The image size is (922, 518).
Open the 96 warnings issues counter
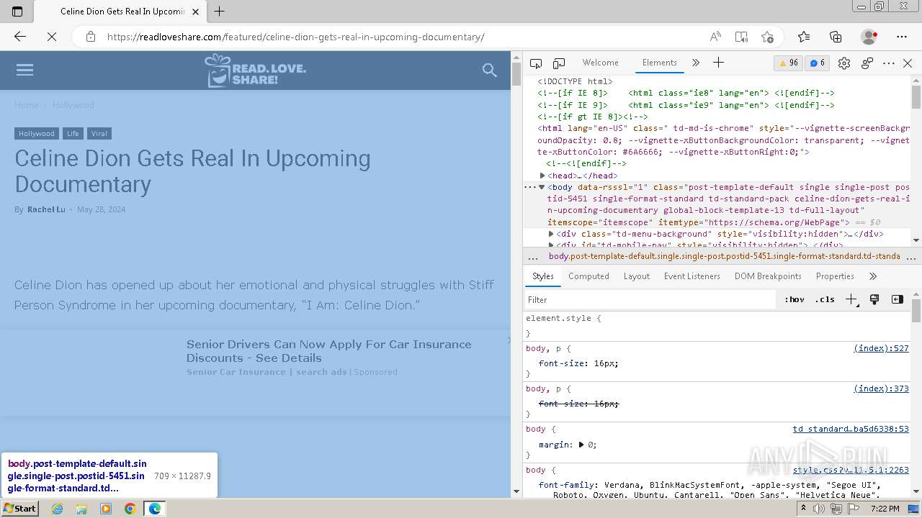coord(789,63)
